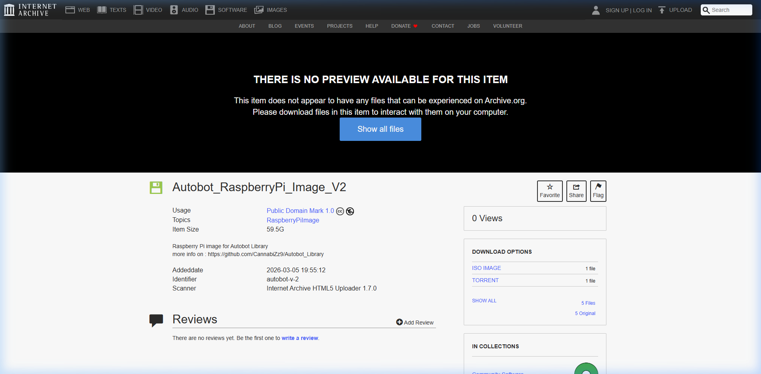Select CONTACT from the navigation

point(443,26)
